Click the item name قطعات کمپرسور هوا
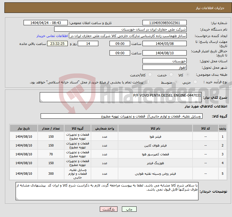 (x=155, y=154)
